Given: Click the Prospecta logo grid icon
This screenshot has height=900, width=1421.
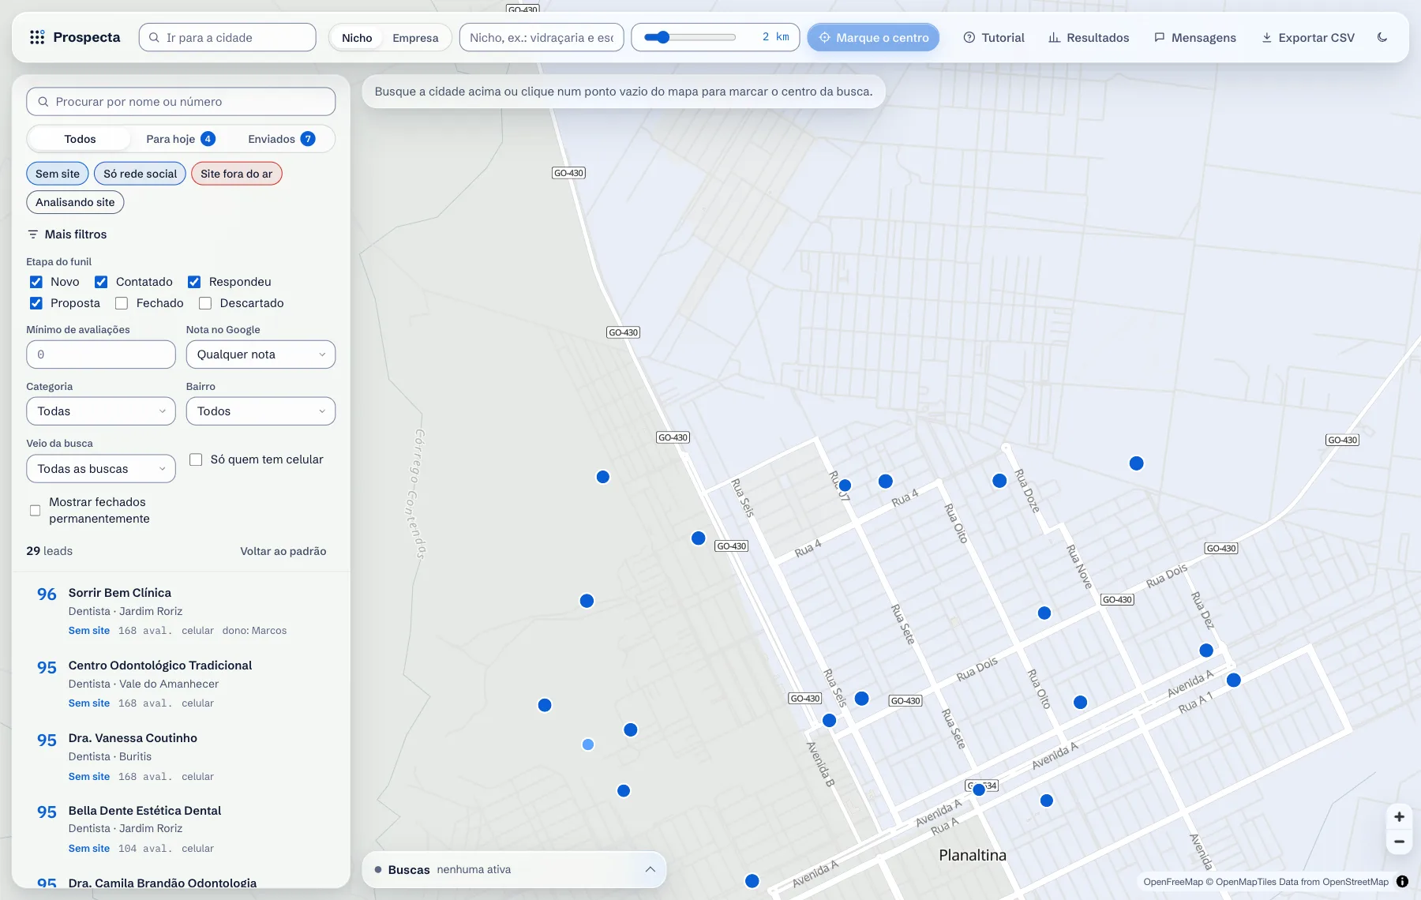Looking at the screenshot, I should point(37,37).
